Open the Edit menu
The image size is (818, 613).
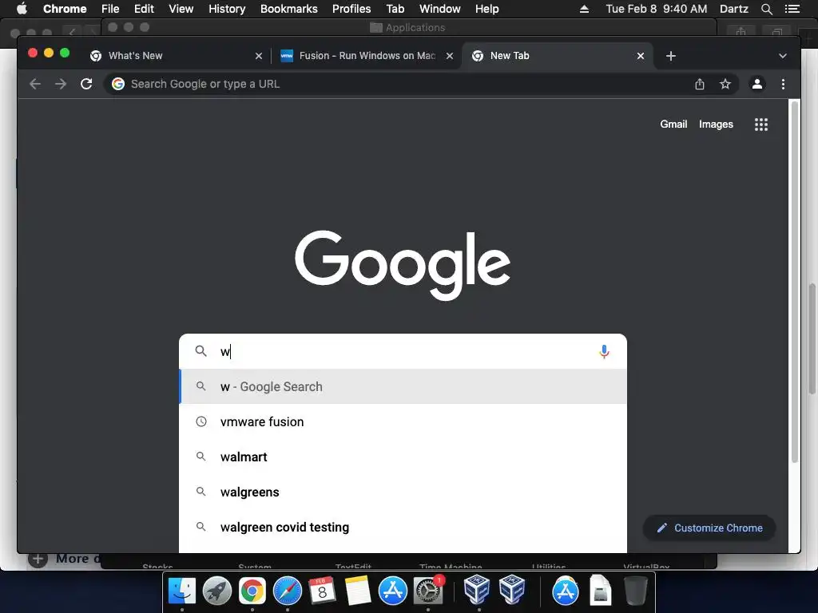[x=144, y=9]
